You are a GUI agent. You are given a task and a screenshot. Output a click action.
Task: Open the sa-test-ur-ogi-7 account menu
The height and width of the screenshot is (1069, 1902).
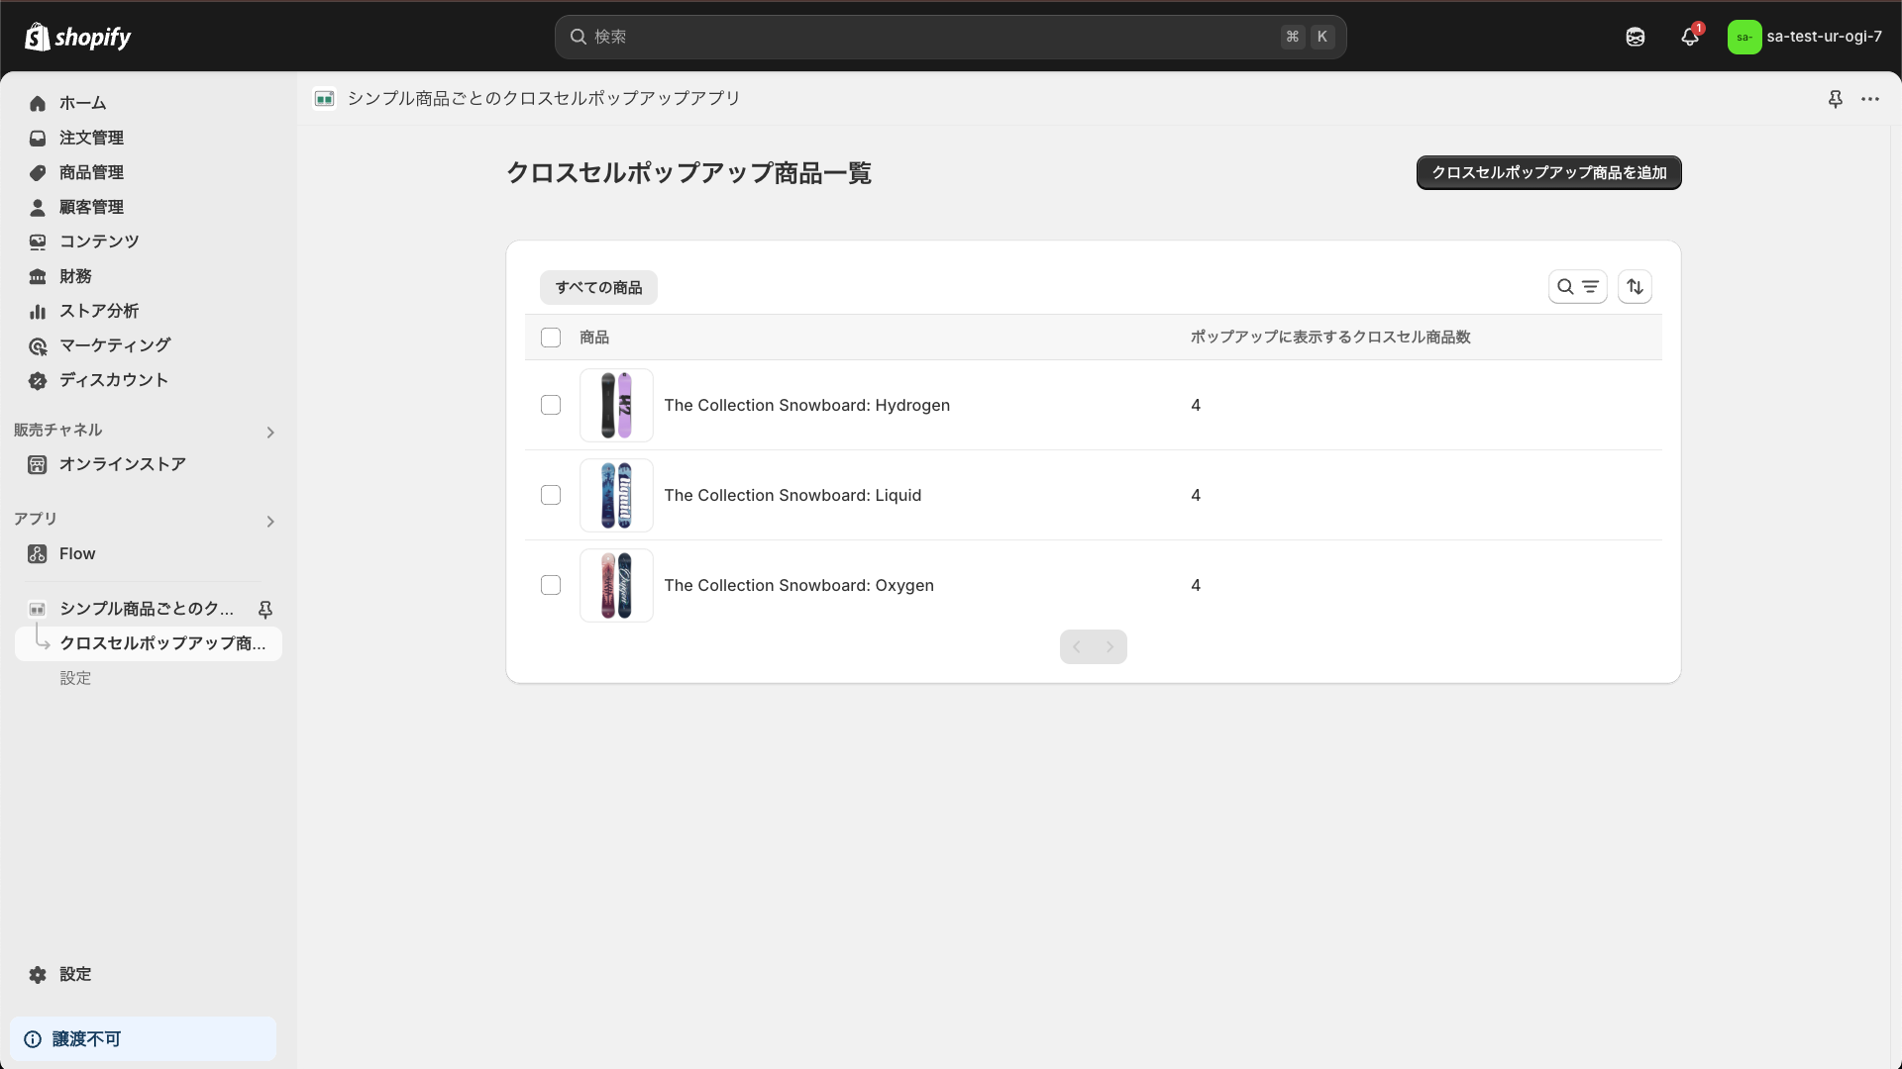pos(1805,38)
